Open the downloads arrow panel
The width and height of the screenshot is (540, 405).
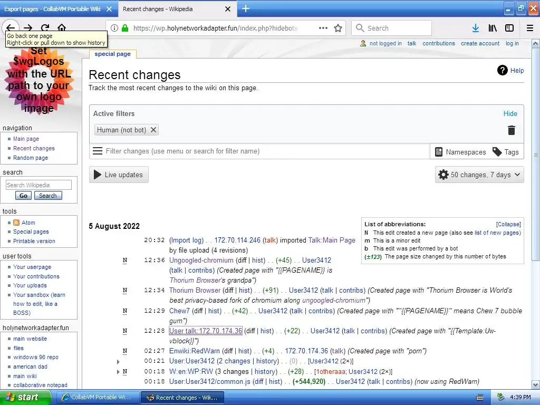[x=476, y=28]
